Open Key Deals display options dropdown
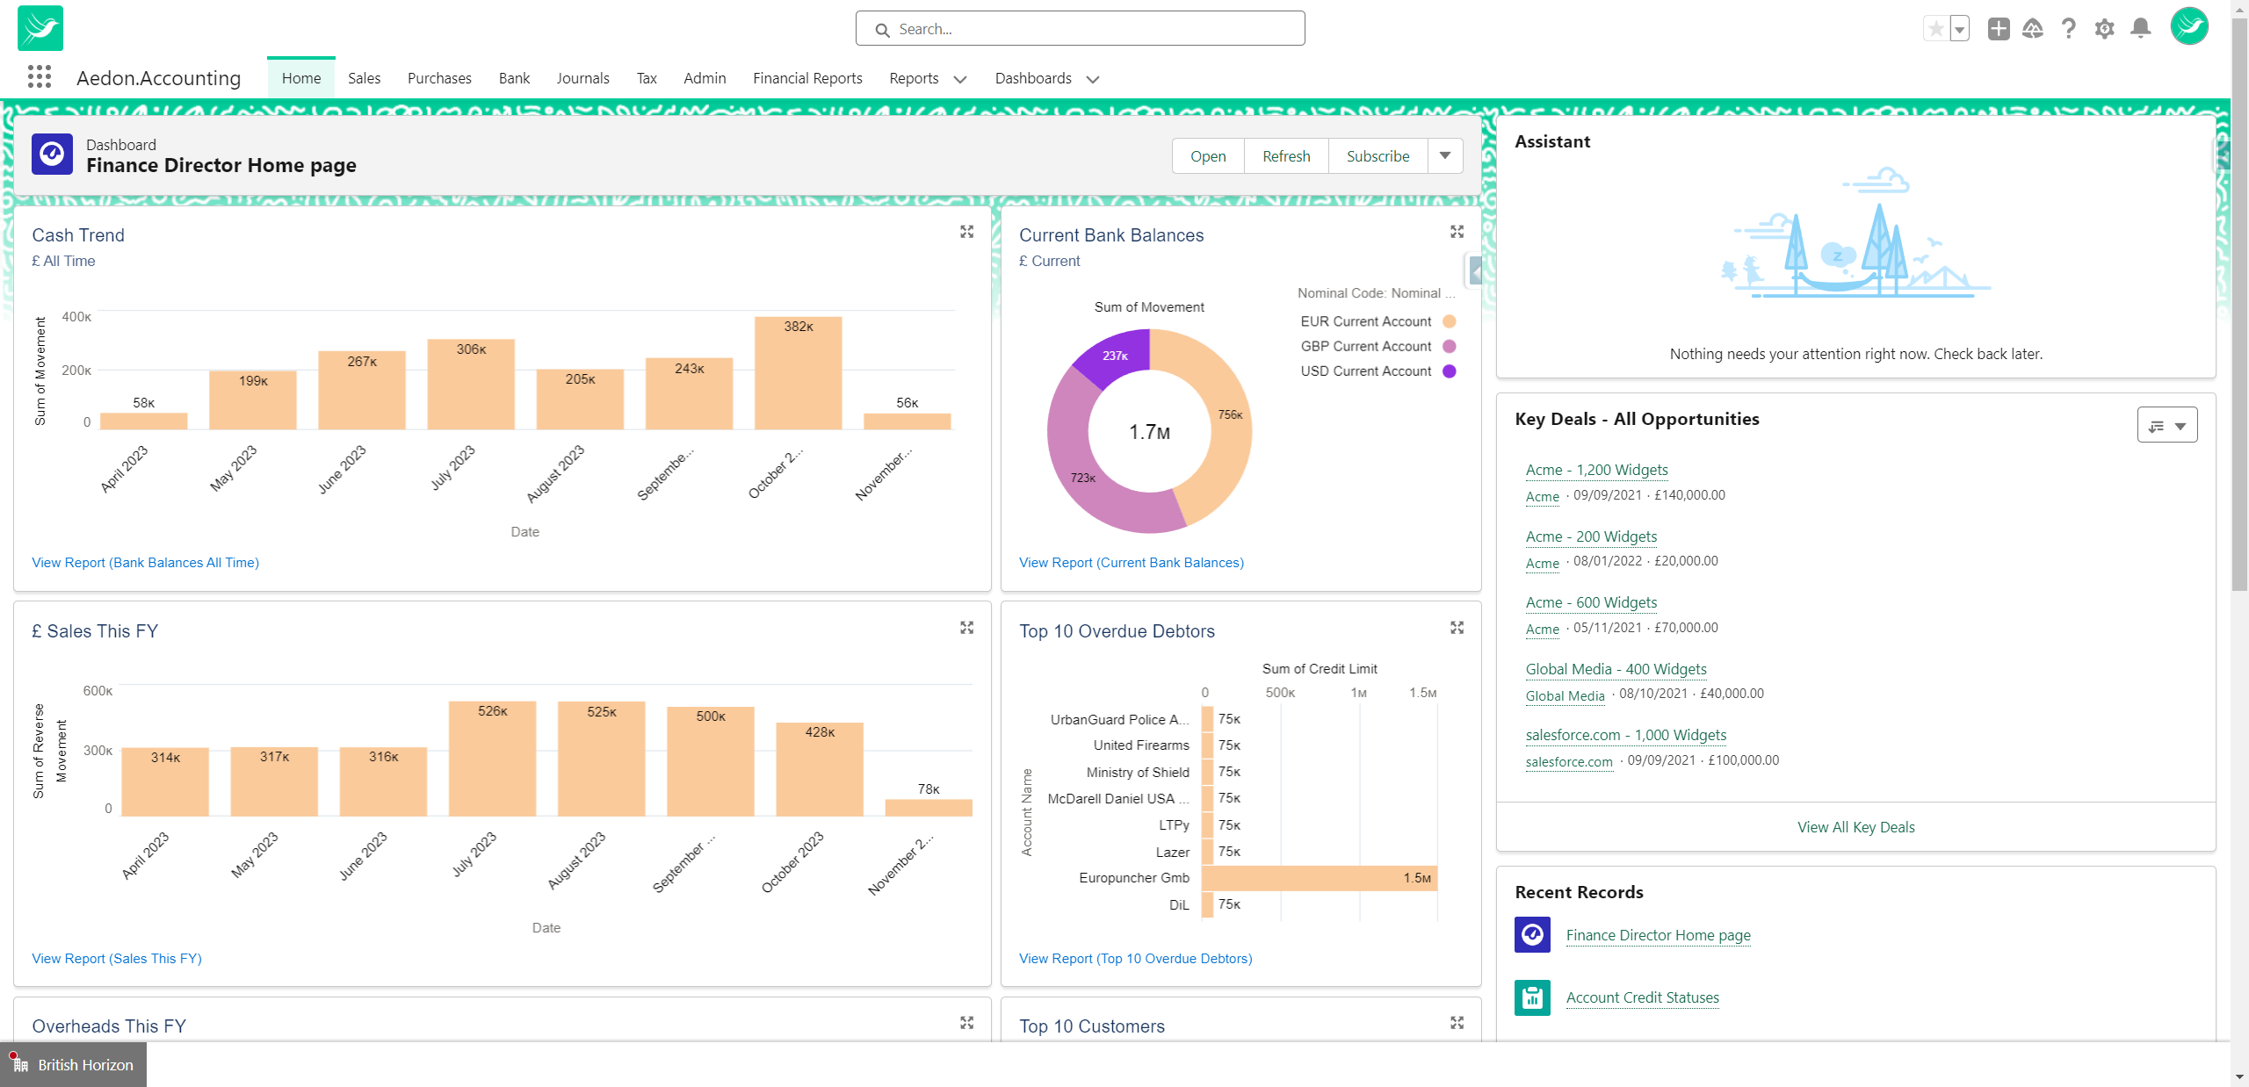 click(2166, 426)
